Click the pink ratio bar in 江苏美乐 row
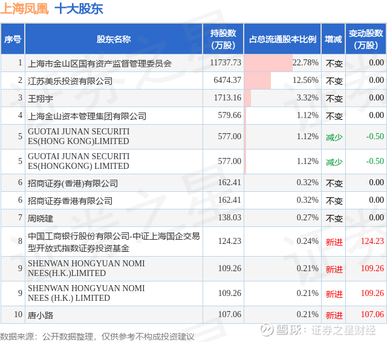This screenshot has height=342, width=387. [x=258, y=81]
